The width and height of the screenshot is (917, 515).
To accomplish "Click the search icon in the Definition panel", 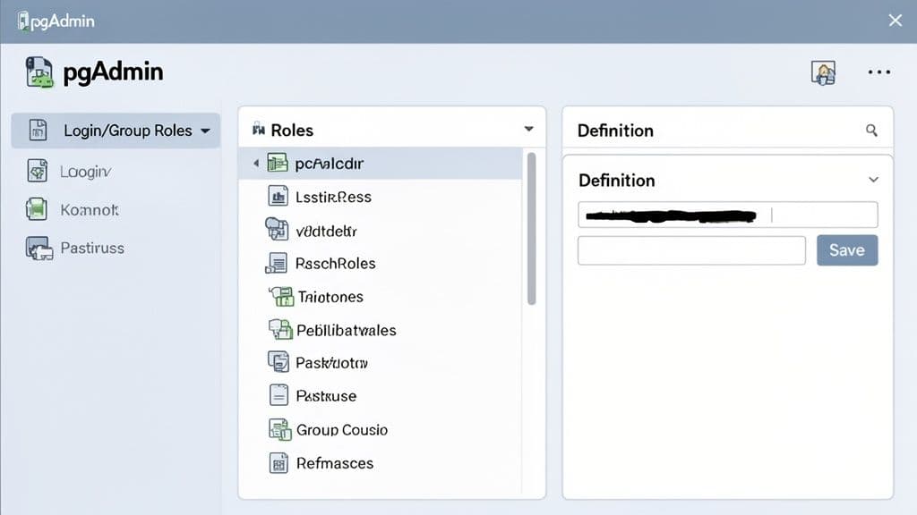I will tap(873, 130).
